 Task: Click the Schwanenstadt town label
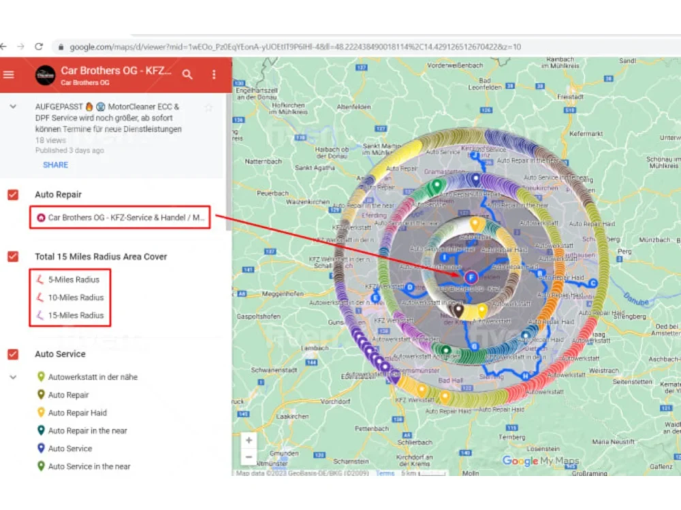(274, 370)
